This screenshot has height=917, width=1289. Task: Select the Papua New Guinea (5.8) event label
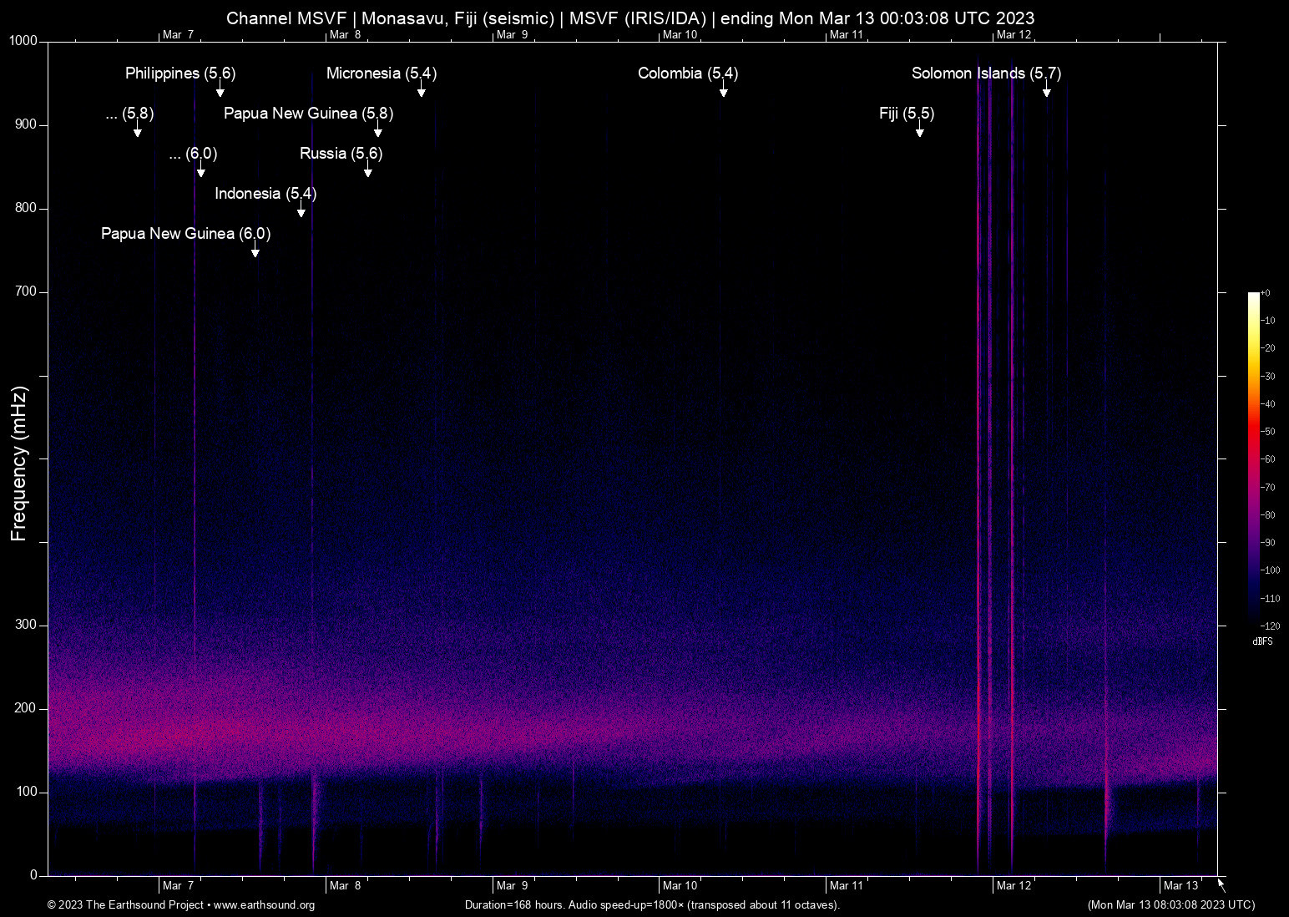(x=308, y=114)
